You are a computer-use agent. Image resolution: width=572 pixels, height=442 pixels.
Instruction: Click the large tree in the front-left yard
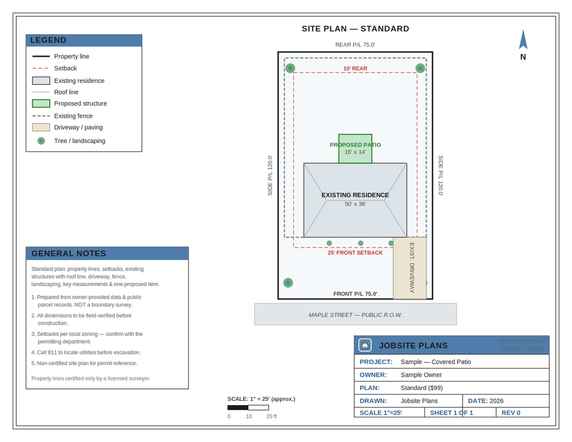pos(288,283)
